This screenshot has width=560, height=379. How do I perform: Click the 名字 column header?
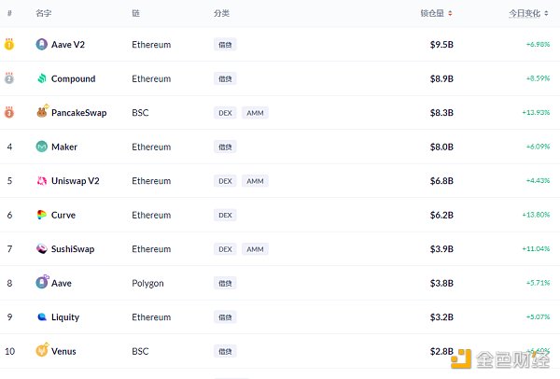click(x=44, y=14)
